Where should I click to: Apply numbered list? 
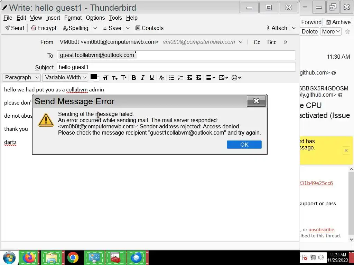point(180,78)
